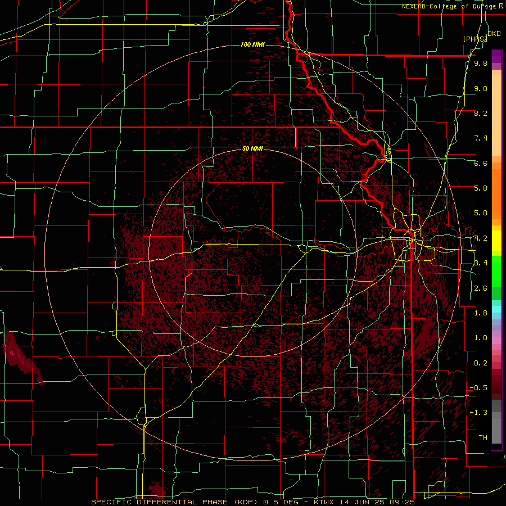Click the 8.2 scale value
The height and width of the screenshot is (506, 506).
pyautogui.click(x=481, y=113)
